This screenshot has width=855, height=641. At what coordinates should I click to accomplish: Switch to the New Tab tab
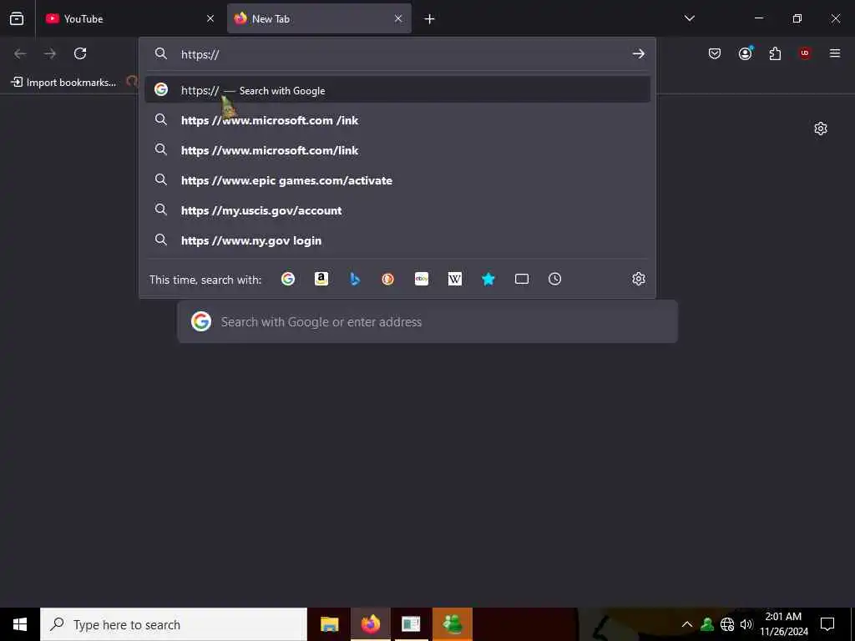coord(319,18)
